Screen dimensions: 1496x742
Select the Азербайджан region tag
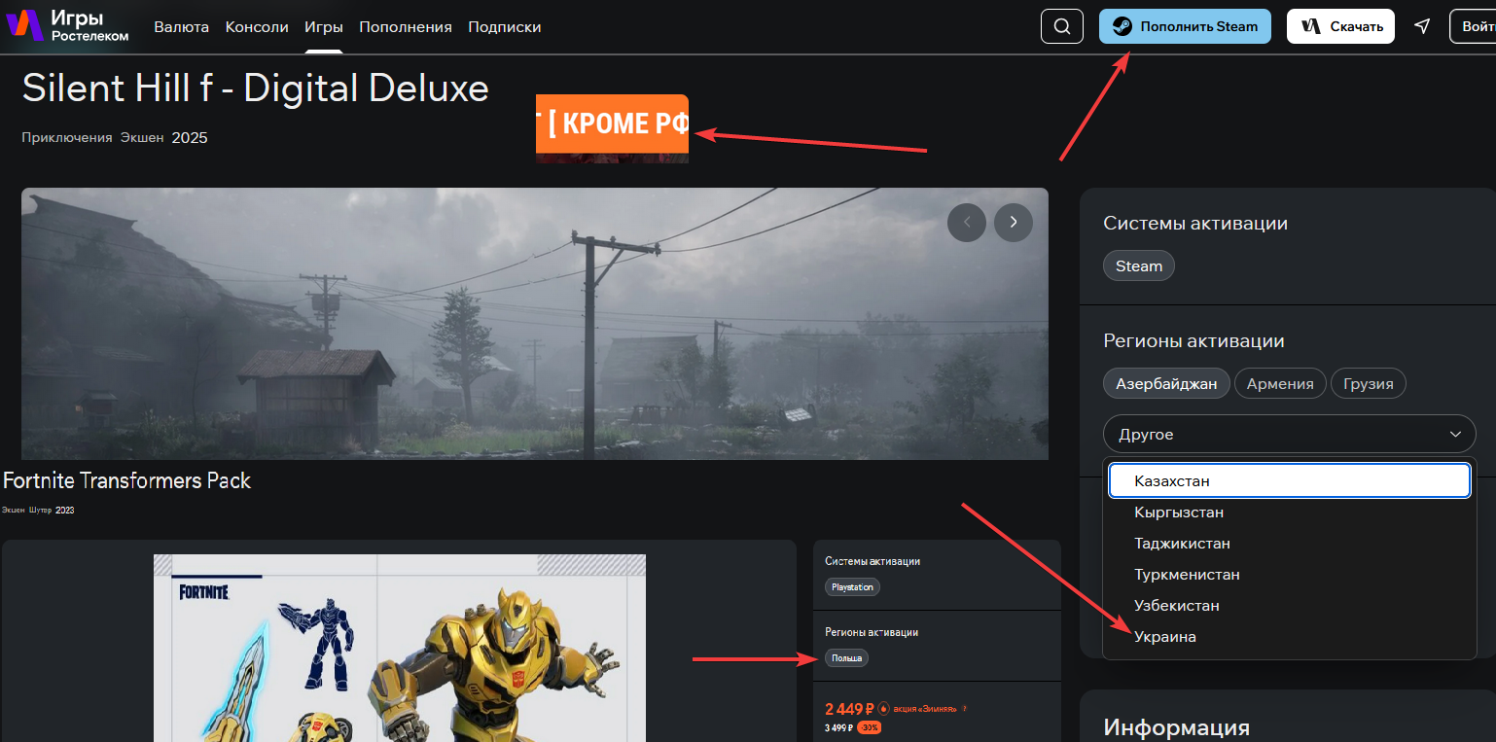[1166, 383]
